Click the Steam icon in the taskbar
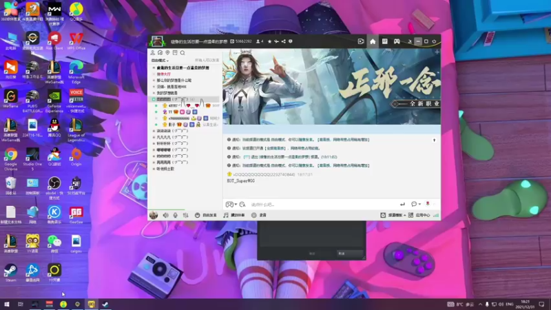Screen dimensions: 551x310 coord(105,304)
